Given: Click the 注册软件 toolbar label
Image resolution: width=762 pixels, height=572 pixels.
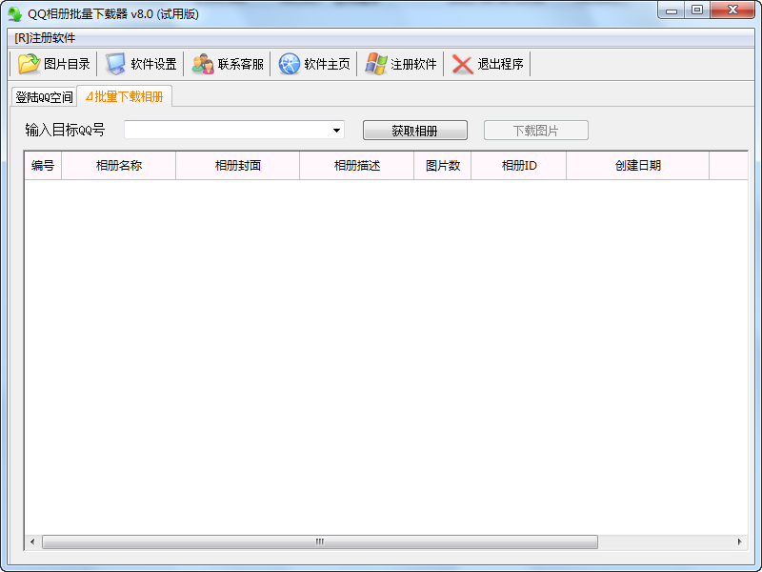Looking at the screenshot, I should click(x=413, y=64).
